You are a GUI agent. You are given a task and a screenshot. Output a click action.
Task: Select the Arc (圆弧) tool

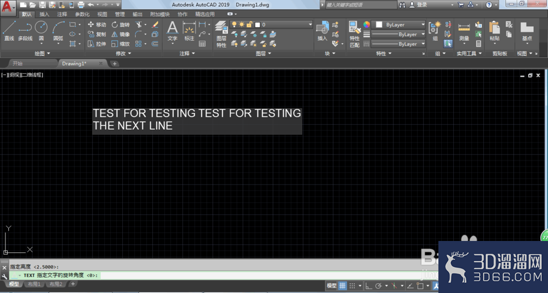tap(58, 31)
